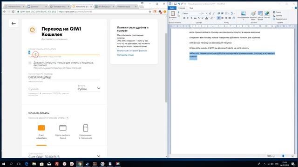Switch to the first Chrome tab
This screenshot has width=298, height=167.
click(14, 6)
